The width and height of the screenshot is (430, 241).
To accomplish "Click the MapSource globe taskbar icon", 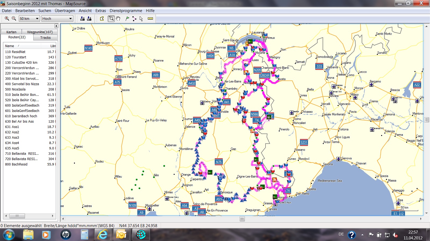I will (141, 235).
